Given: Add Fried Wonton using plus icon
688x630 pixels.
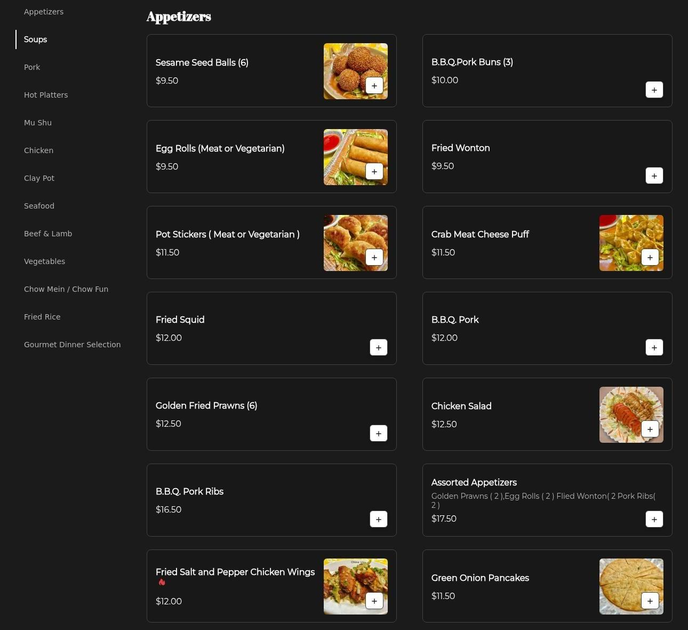Looking at the screenshot, I should (x=654, y=176).
